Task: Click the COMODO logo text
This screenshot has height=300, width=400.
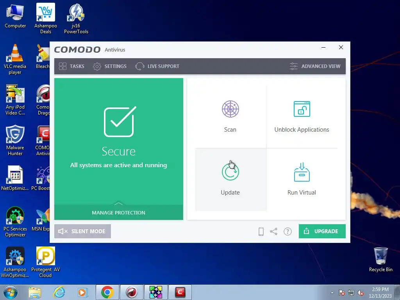Action: [x=77, y=50]
